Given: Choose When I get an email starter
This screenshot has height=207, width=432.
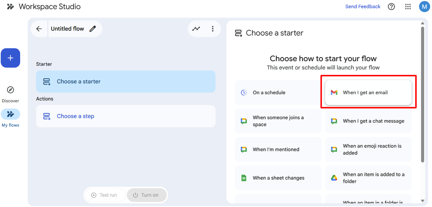Looking at the screenshot, I should (368, 92).
